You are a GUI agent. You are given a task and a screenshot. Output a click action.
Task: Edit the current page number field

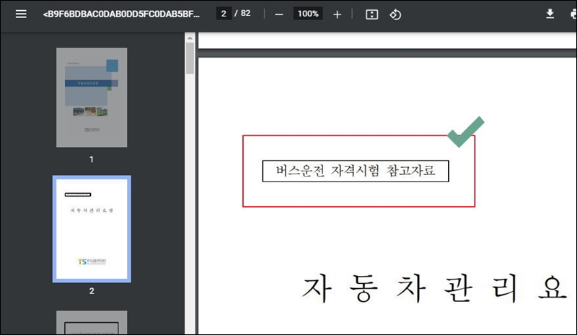point(224,14)
